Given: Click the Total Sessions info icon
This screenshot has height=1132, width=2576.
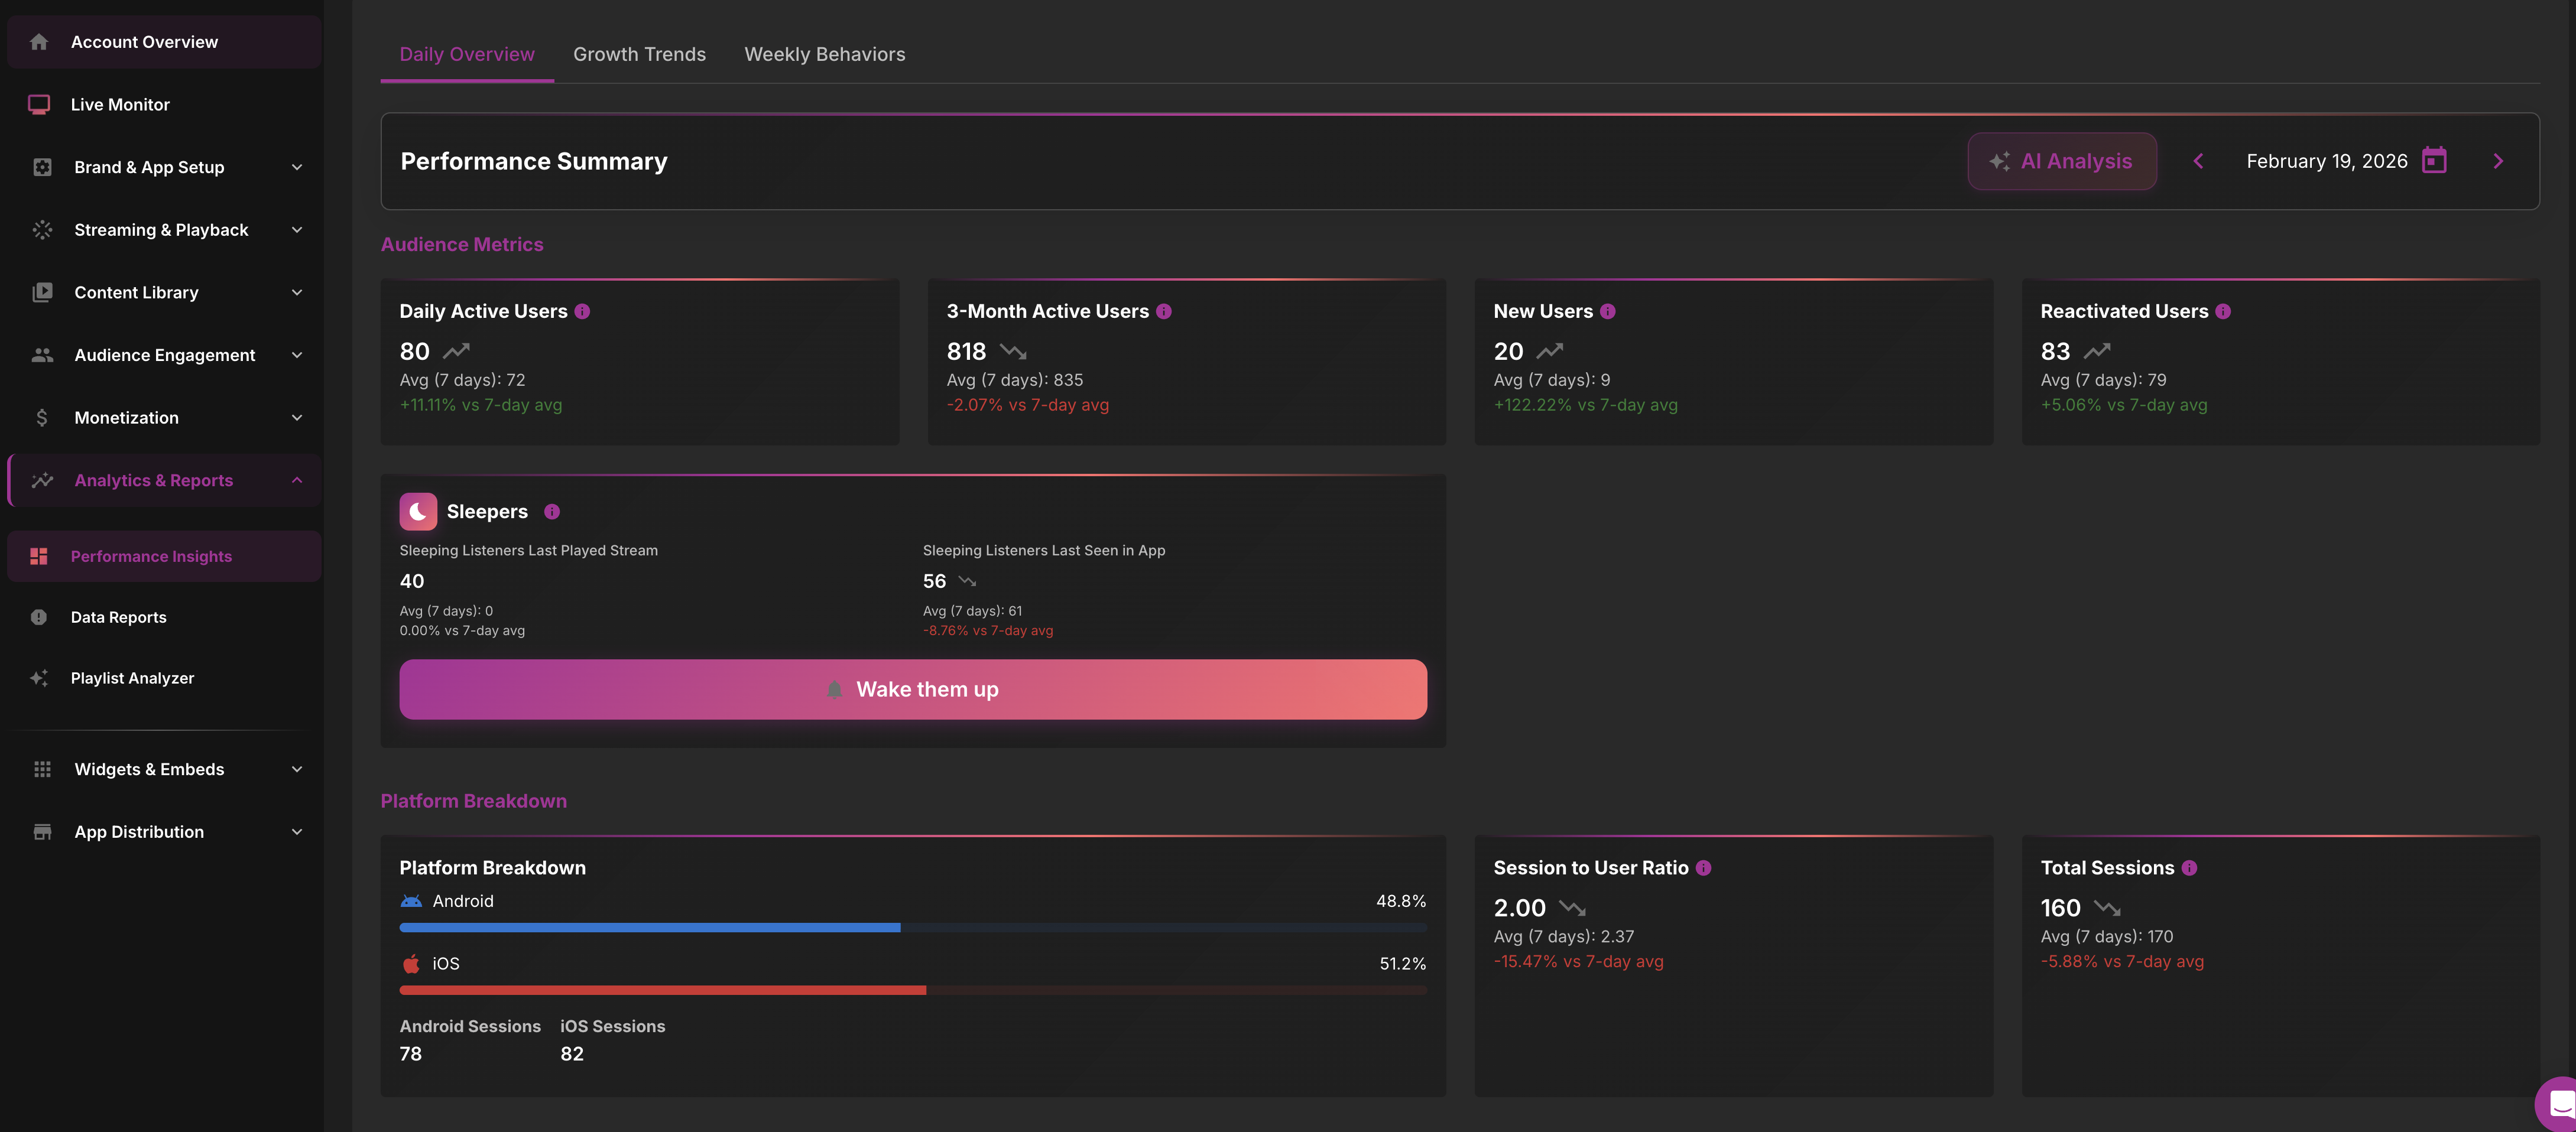Looking at the screenshot, I should pyautogui.click(x=2189, y=868).
